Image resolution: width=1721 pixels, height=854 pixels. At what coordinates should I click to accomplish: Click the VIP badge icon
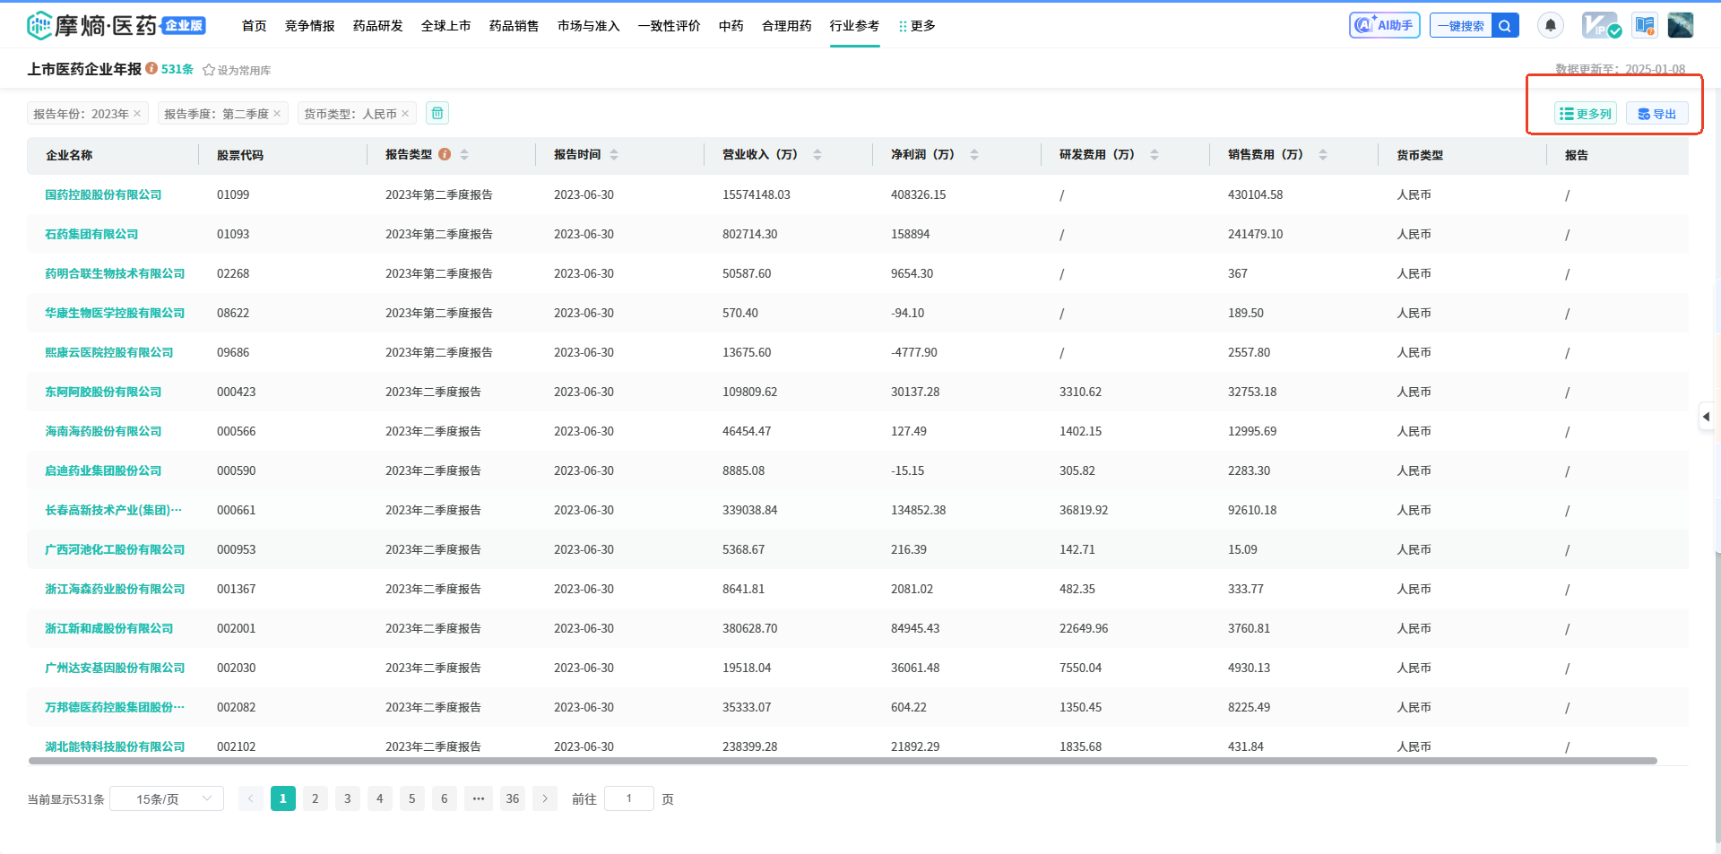[x=1601, y=25]
